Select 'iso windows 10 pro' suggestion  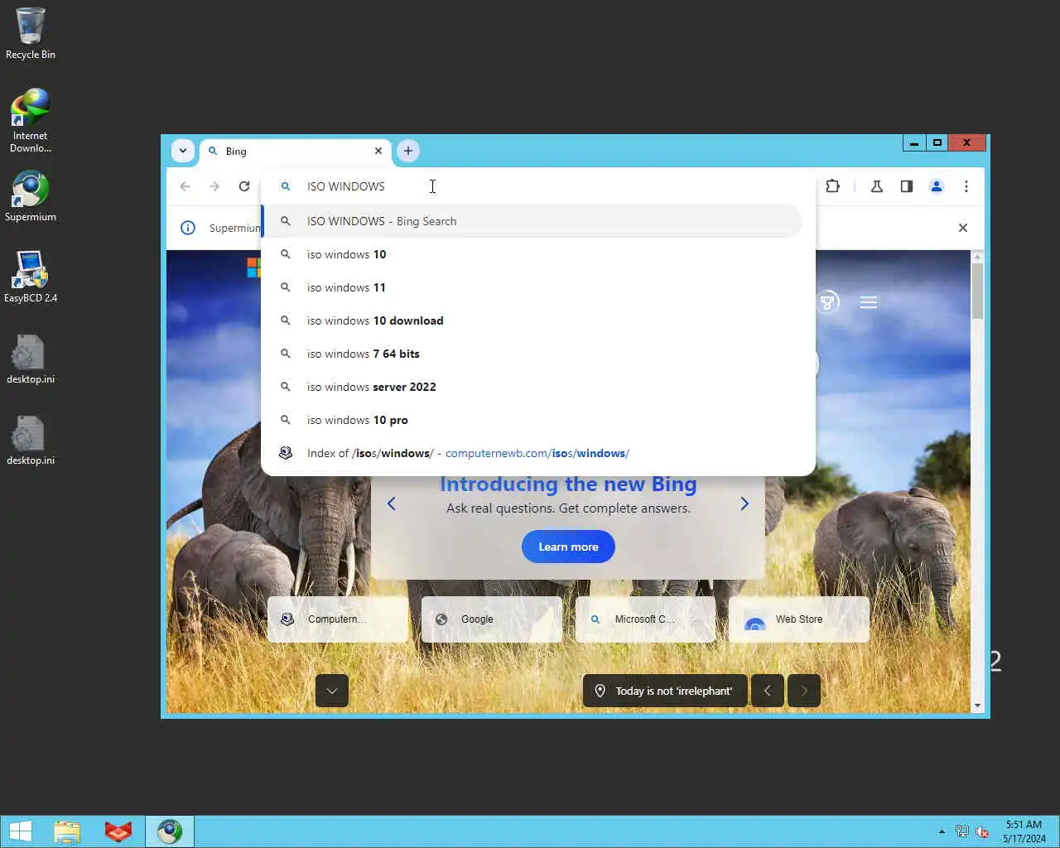point(532,420)
